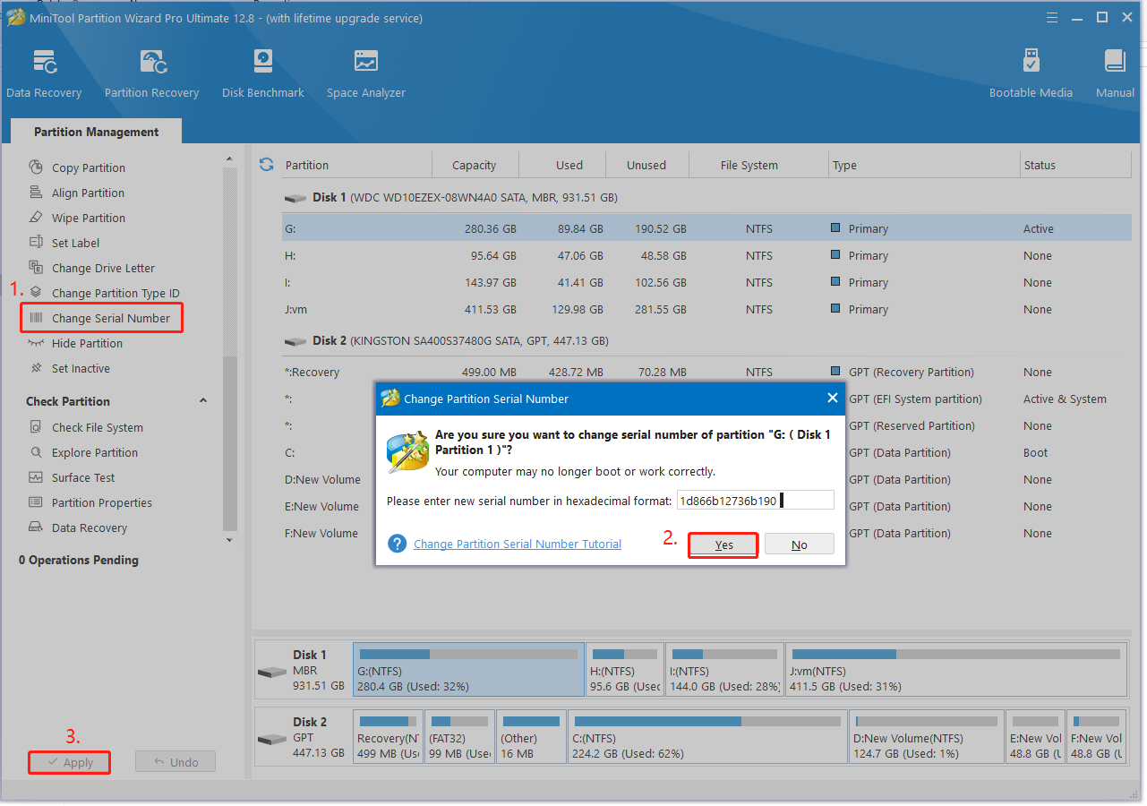Click the Align Partition icon
This screenshot has height=806, width=1147.
coord(36,193)
